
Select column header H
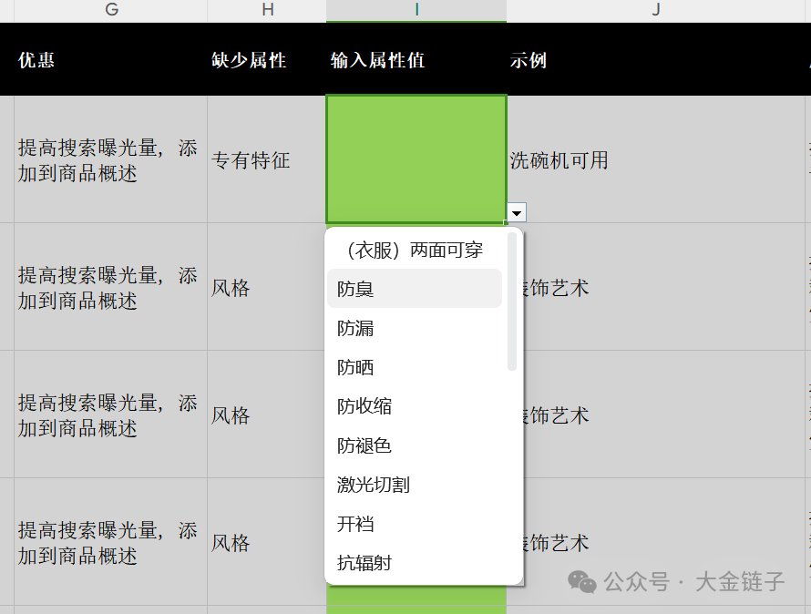267,11
